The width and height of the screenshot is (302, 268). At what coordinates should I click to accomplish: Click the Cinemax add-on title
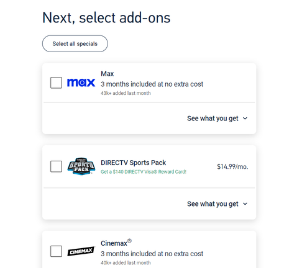116,243
